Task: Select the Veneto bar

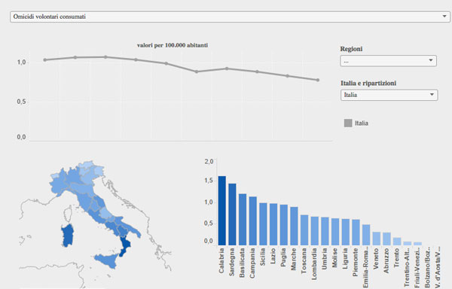Action: [376, 239]
